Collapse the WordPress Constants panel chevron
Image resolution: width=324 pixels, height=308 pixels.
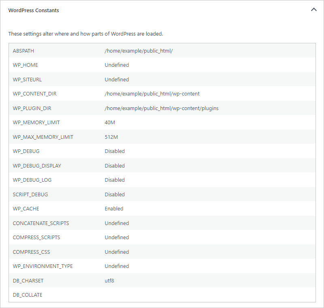(313, 10)
